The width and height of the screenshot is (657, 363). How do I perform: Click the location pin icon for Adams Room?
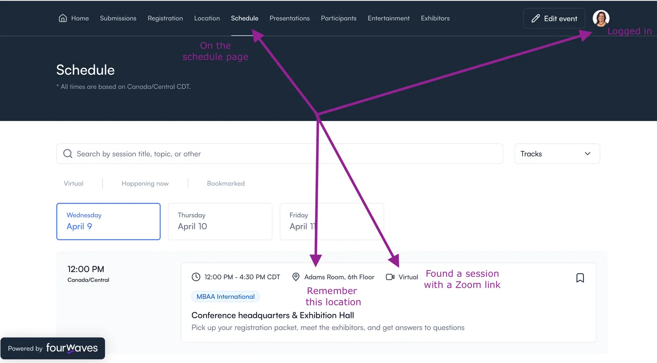pyautogui.click(x=296, y=277)
